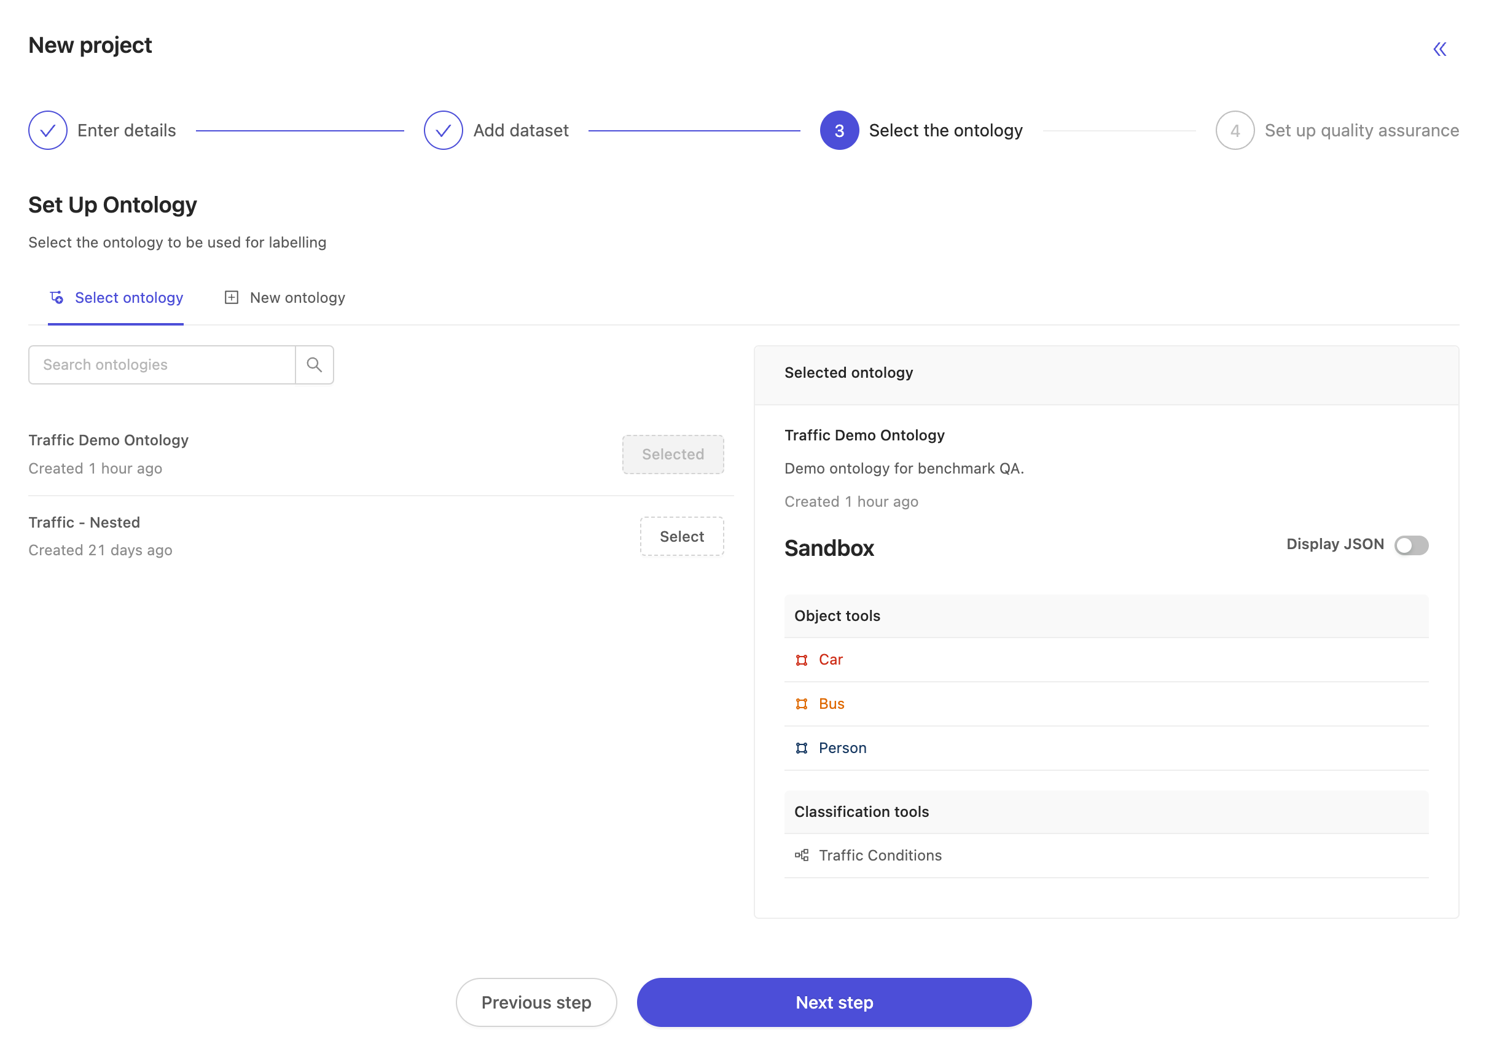Click step 4 circle for quality assurance
Screen dimensions: 1494x1054
tap(1234, 130)
